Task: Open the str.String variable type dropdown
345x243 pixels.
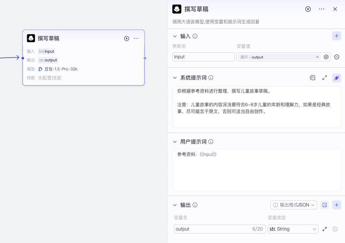Action: click(293, 229)
